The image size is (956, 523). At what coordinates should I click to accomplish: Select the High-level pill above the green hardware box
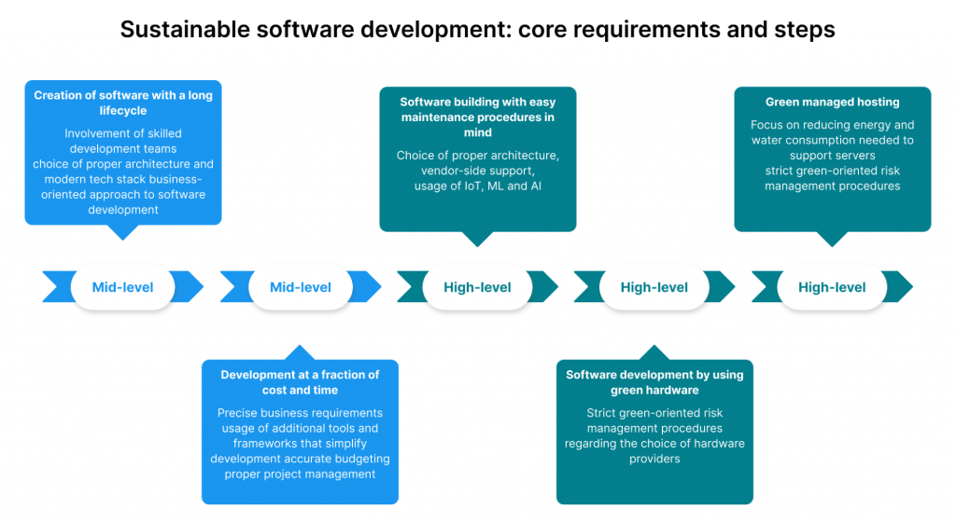tap(654, 287)
